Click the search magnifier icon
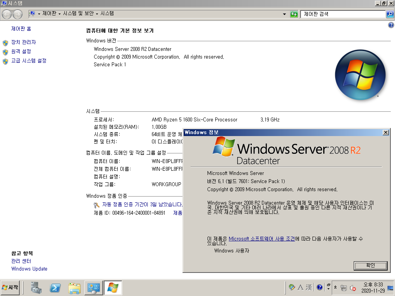Image resolution: width=395 pixels, height=296 pixels. coord(390,14)
